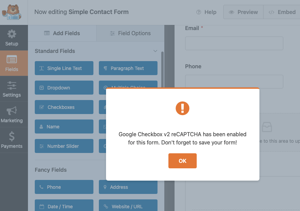Viewport: 300px width, 211px height.
Task: Click the Embed button
Action: click(282, 12)
